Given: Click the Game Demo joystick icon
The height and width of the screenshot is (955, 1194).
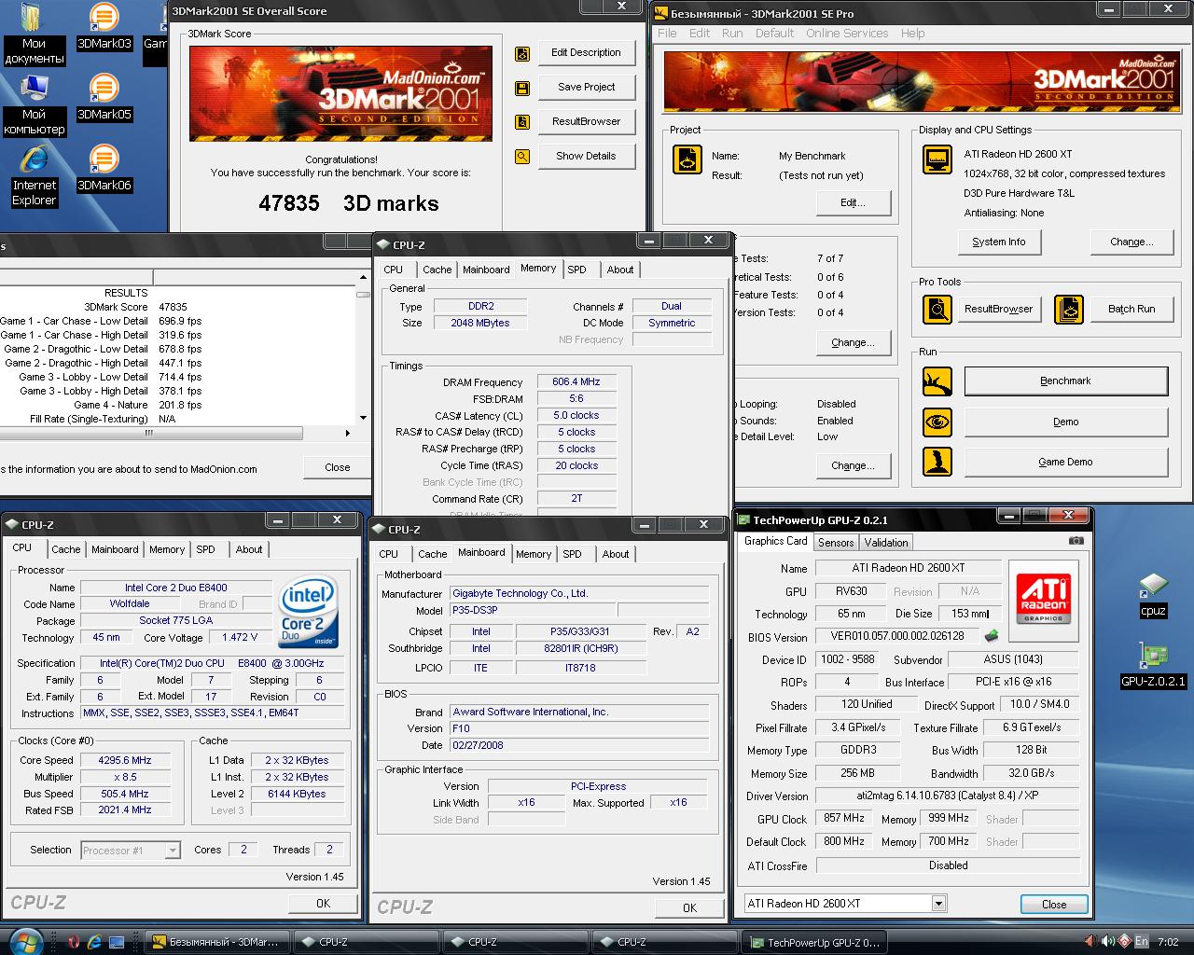Looking at the screenshot, I should [x=937, y=462].
